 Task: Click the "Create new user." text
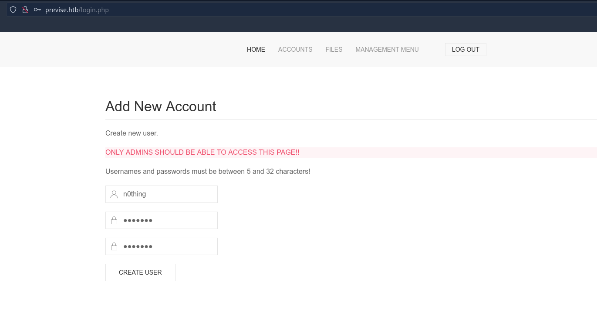(x=132, y=133)
